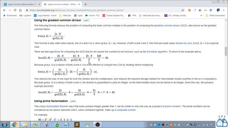Click the network signal tray icon
Screen dimensions: 228x128
tap(203, 125)
